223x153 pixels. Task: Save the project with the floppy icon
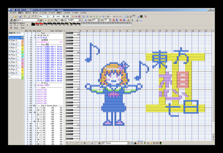[x=20, y=16]
